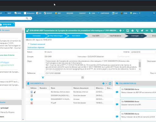Open the A envoyer step dropdown
Viewport: 156px width, 122px height.
pos(142,36)
